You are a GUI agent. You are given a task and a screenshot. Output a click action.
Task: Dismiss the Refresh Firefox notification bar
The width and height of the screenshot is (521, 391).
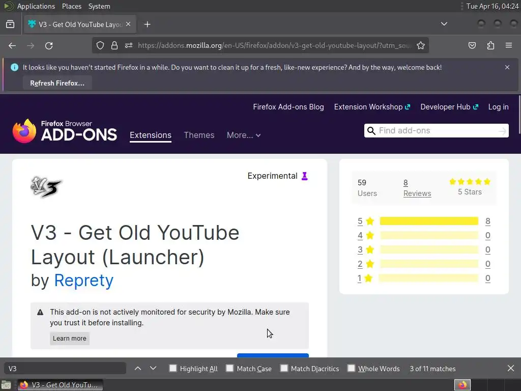(507, 67)
